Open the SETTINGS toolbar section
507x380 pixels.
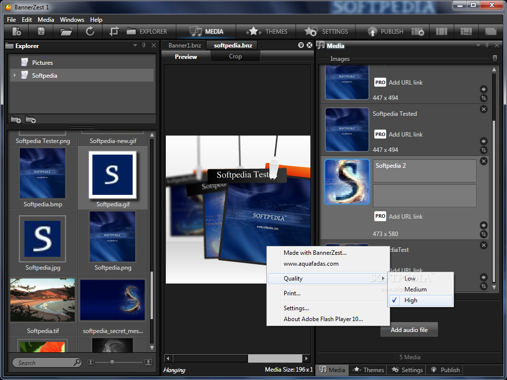coord(326,31)
